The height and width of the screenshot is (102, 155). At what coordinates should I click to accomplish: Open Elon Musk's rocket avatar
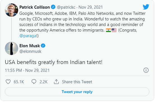tap(11, 49)
